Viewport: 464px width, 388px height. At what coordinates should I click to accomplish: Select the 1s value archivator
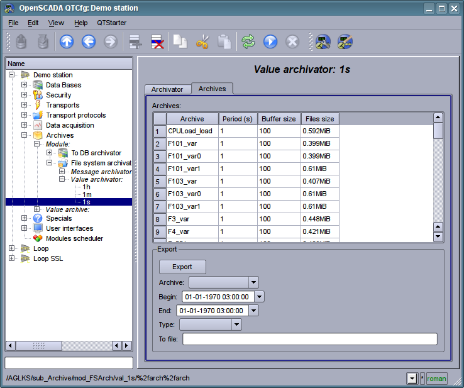pyautogui.click(x=86, y=202)
